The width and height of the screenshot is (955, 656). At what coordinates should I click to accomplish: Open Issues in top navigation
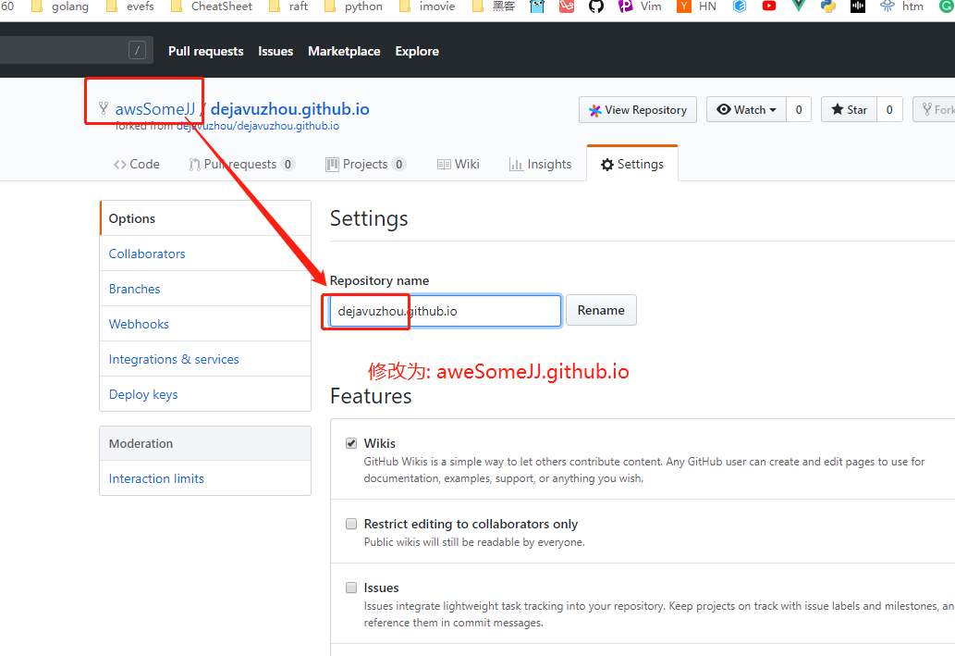coord(275,51)
